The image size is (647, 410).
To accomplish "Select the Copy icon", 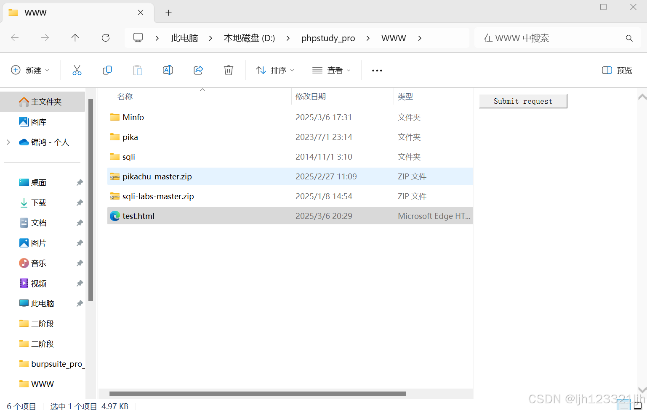I will (x=107, y=70).
